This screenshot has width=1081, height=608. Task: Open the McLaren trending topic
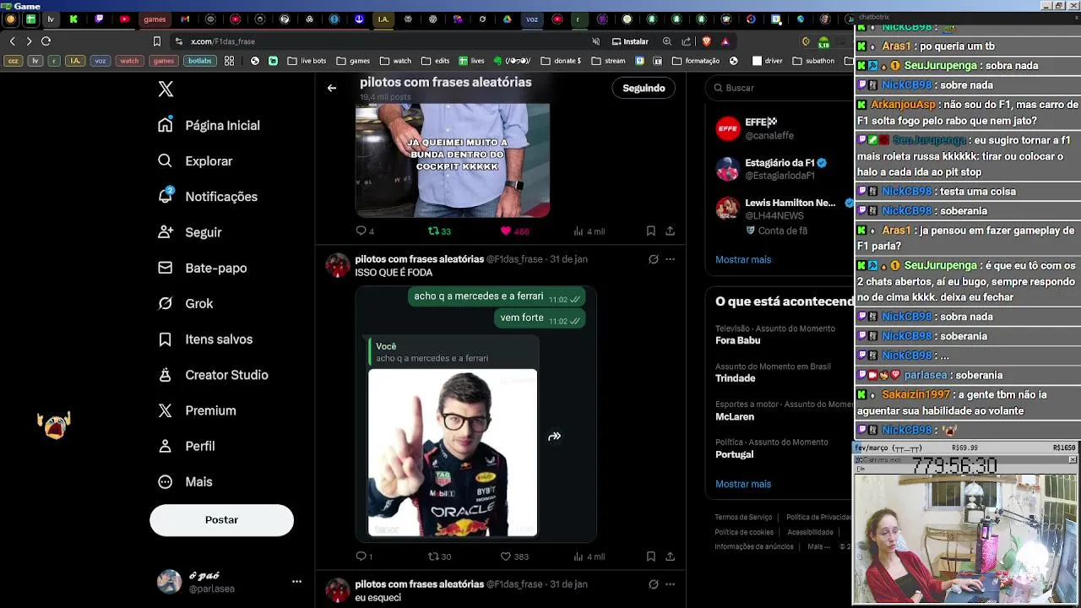coord(778,410)
